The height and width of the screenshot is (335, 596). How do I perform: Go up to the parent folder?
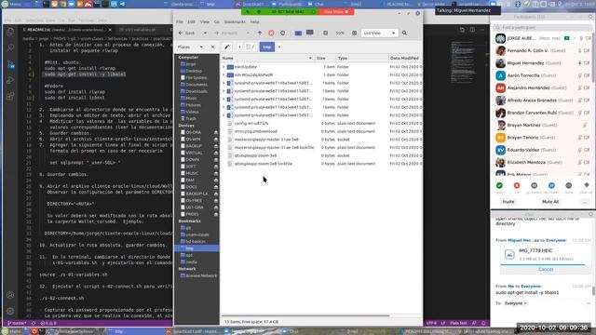point(260,33)
